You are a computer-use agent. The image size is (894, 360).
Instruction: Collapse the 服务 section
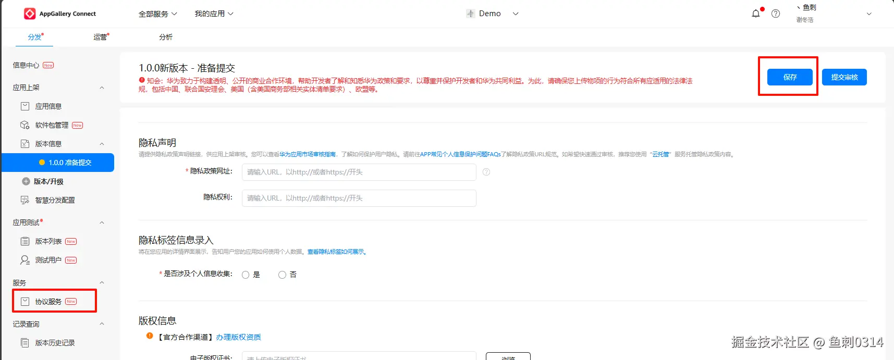coord(102,283)
